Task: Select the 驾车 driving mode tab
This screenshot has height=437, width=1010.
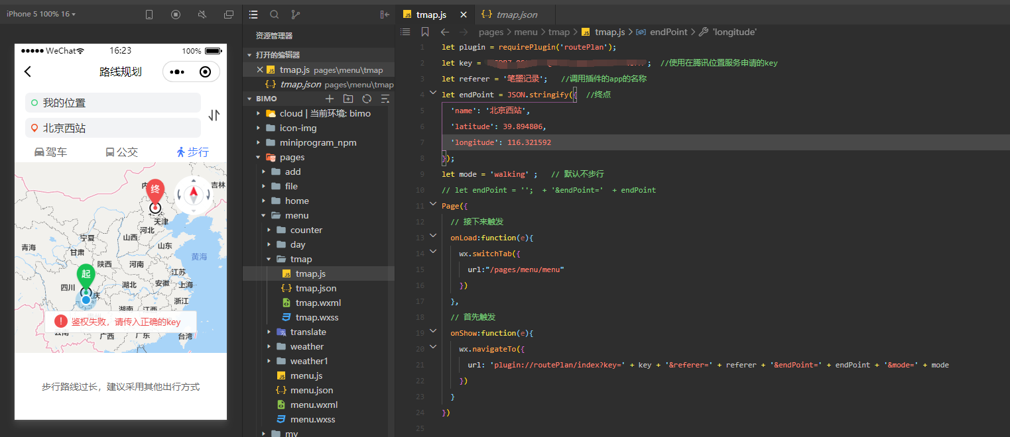Action: click(x=50, y=152)
